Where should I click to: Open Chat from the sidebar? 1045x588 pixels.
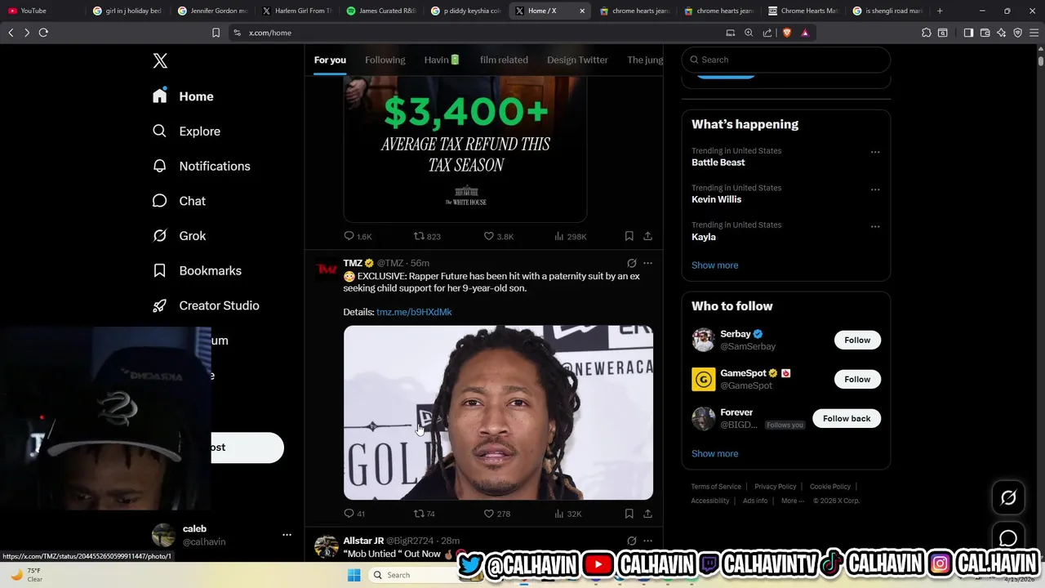(179, 201)
